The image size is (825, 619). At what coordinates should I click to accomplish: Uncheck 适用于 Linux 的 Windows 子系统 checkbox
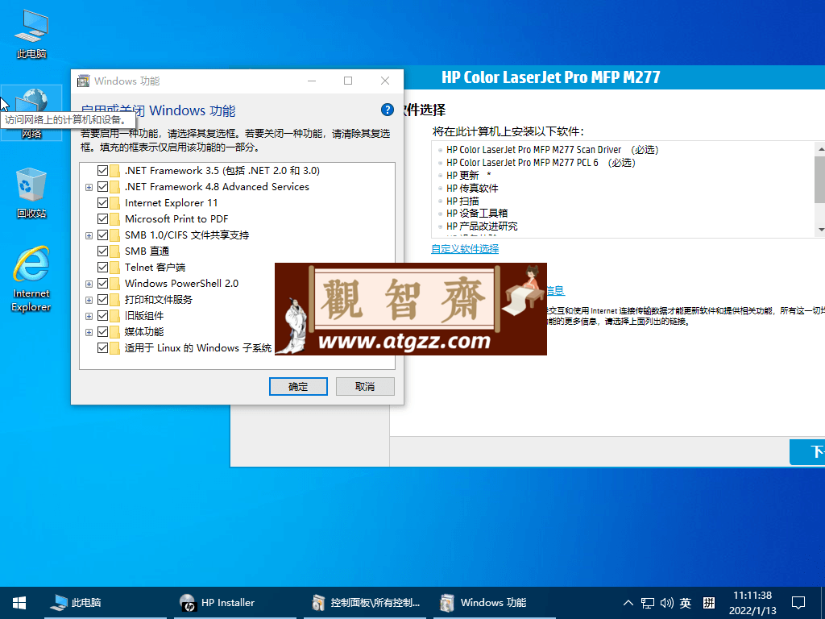point(102,348)
